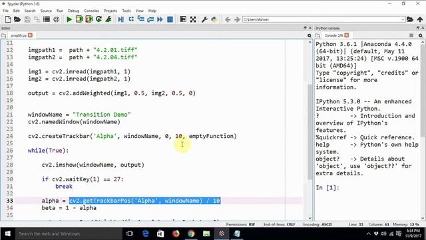Run the current cell icon
This screenshot has width=426, height=240.
click(x=79, y=19)
